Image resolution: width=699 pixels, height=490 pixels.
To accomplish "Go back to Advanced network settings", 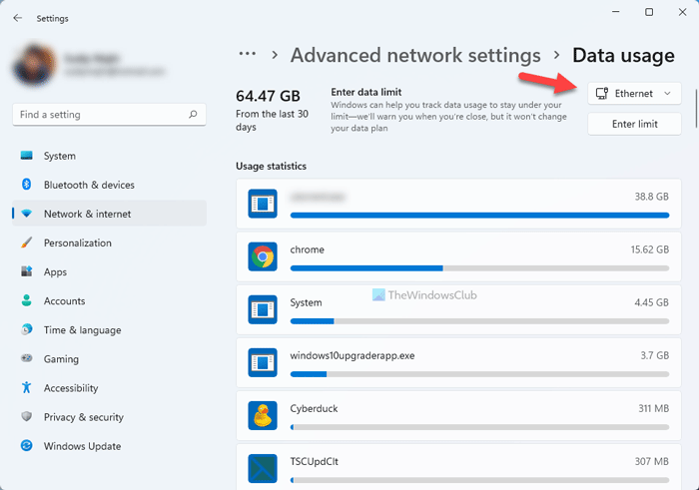I will click(415, 56).
